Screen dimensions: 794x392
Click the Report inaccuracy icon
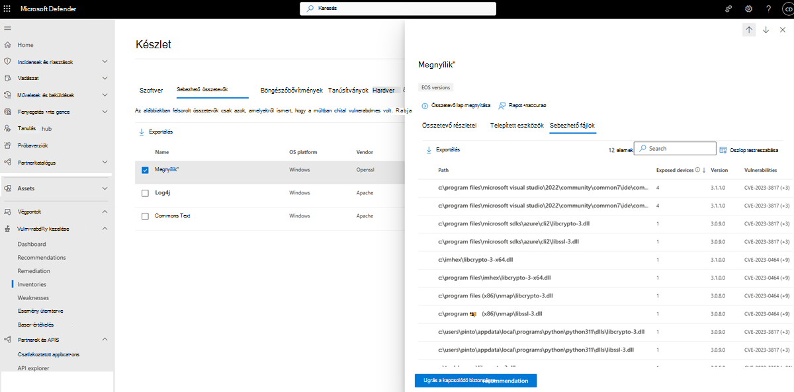pos(502,105)
